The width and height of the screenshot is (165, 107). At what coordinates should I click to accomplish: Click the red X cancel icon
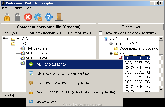pos(28,17)
